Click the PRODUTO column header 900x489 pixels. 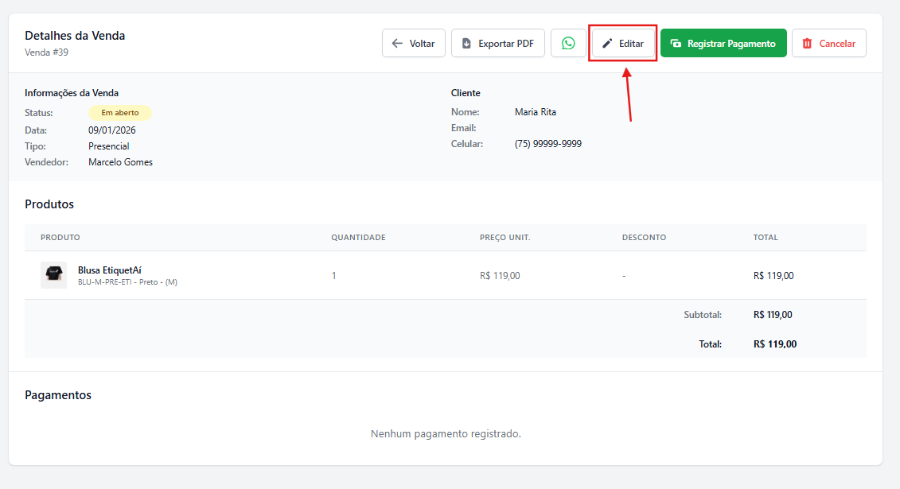click(60, 238)
